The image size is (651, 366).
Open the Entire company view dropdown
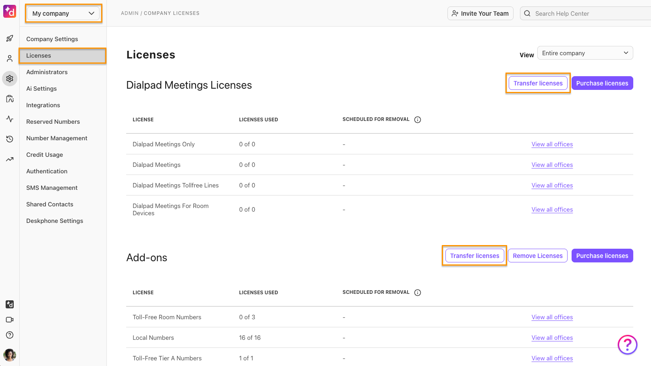(585, 53)
